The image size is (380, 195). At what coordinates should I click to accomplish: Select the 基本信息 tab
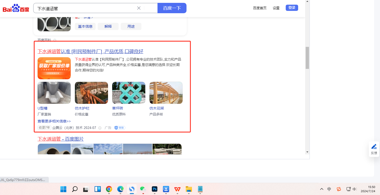click(85, 26)
